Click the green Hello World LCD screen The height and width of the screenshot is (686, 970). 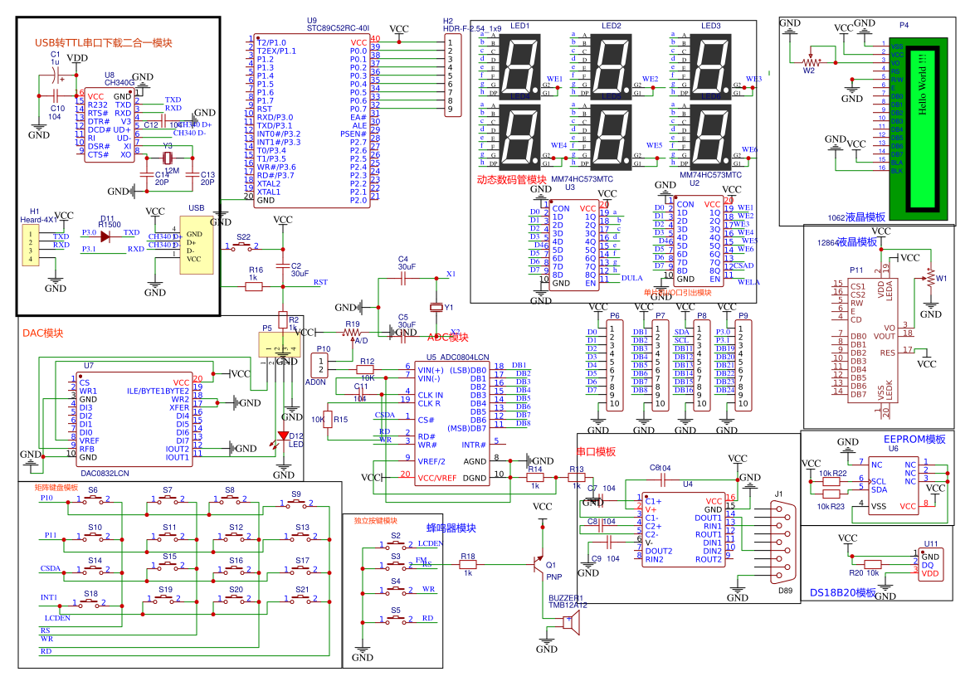click(x=923, y=129)
